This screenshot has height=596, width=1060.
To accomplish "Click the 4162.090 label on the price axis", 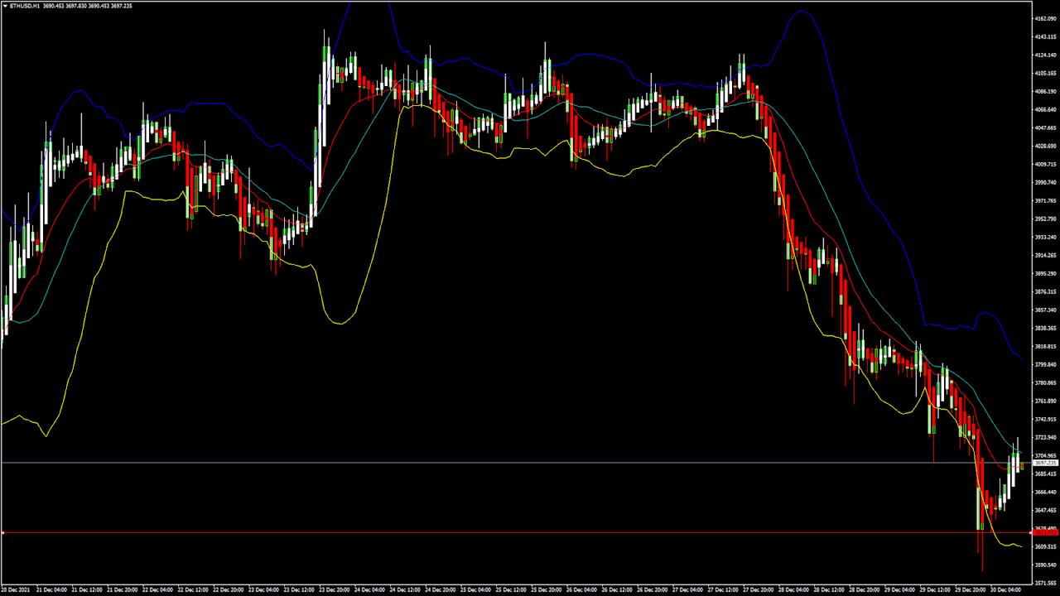I will 1046,18.
